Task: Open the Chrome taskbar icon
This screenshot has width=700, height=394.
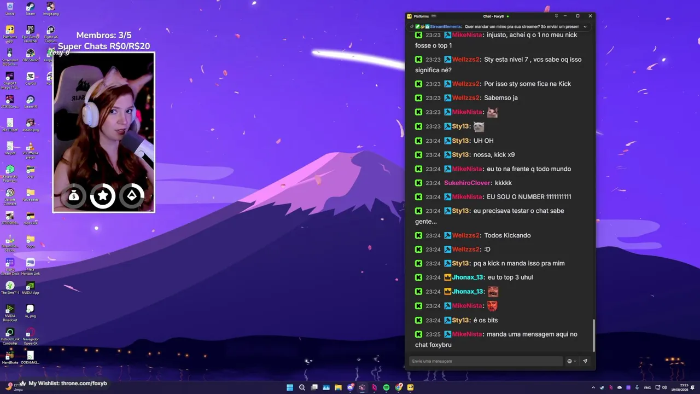Action: (399, 387)
